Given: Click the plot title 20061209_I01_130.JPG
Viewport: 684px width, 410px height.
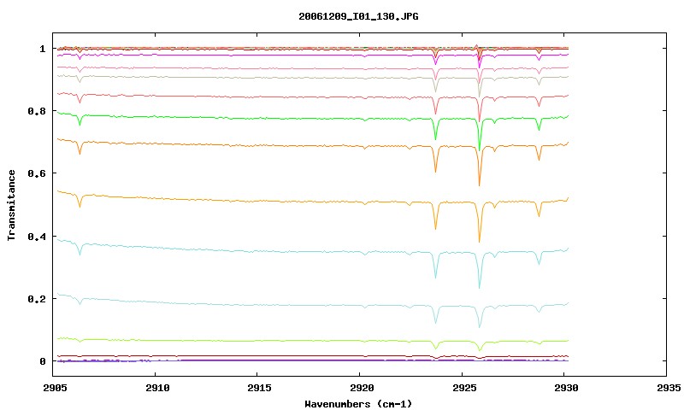Looking at the screenshot, I should click(358, 16).
